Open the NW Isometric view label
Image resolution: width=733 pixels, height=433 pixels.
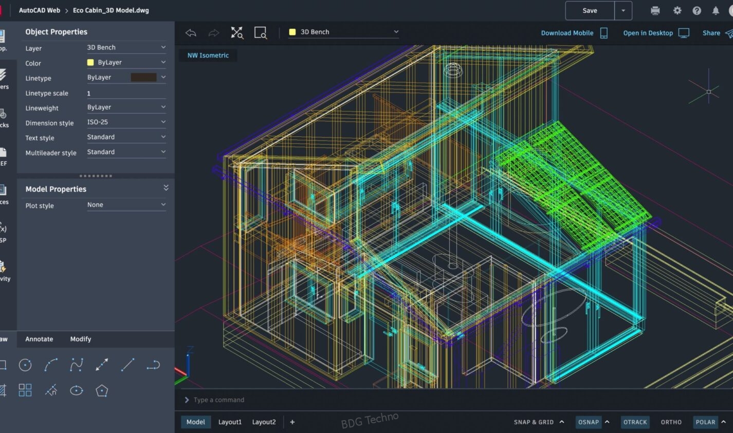pyautogui.click(x=208, y=55)
